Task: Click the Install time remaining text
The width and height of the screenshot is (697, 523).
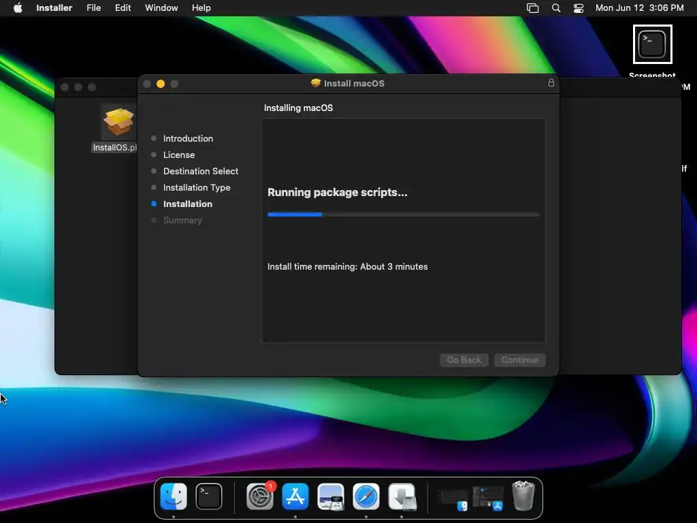Action: 348,266
